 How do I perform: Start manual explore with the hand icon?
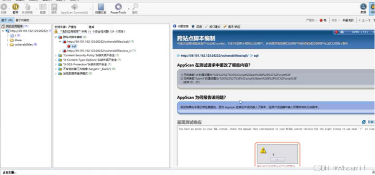coord(28,7)
